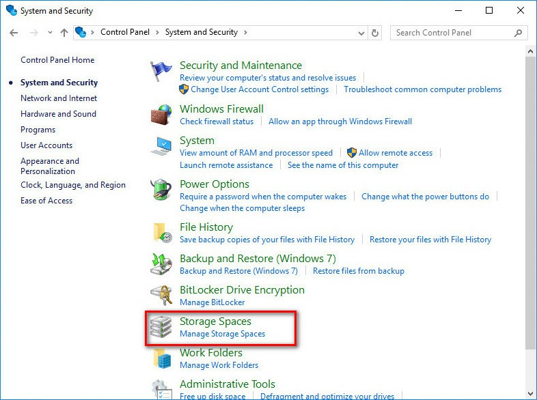Open Control Panel Home

click(x=57, y=60)
